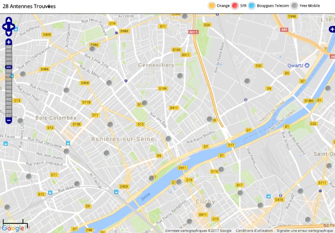
Task: Open Signaler une erreur cartographique link
Action: click(x=305, y=230)
